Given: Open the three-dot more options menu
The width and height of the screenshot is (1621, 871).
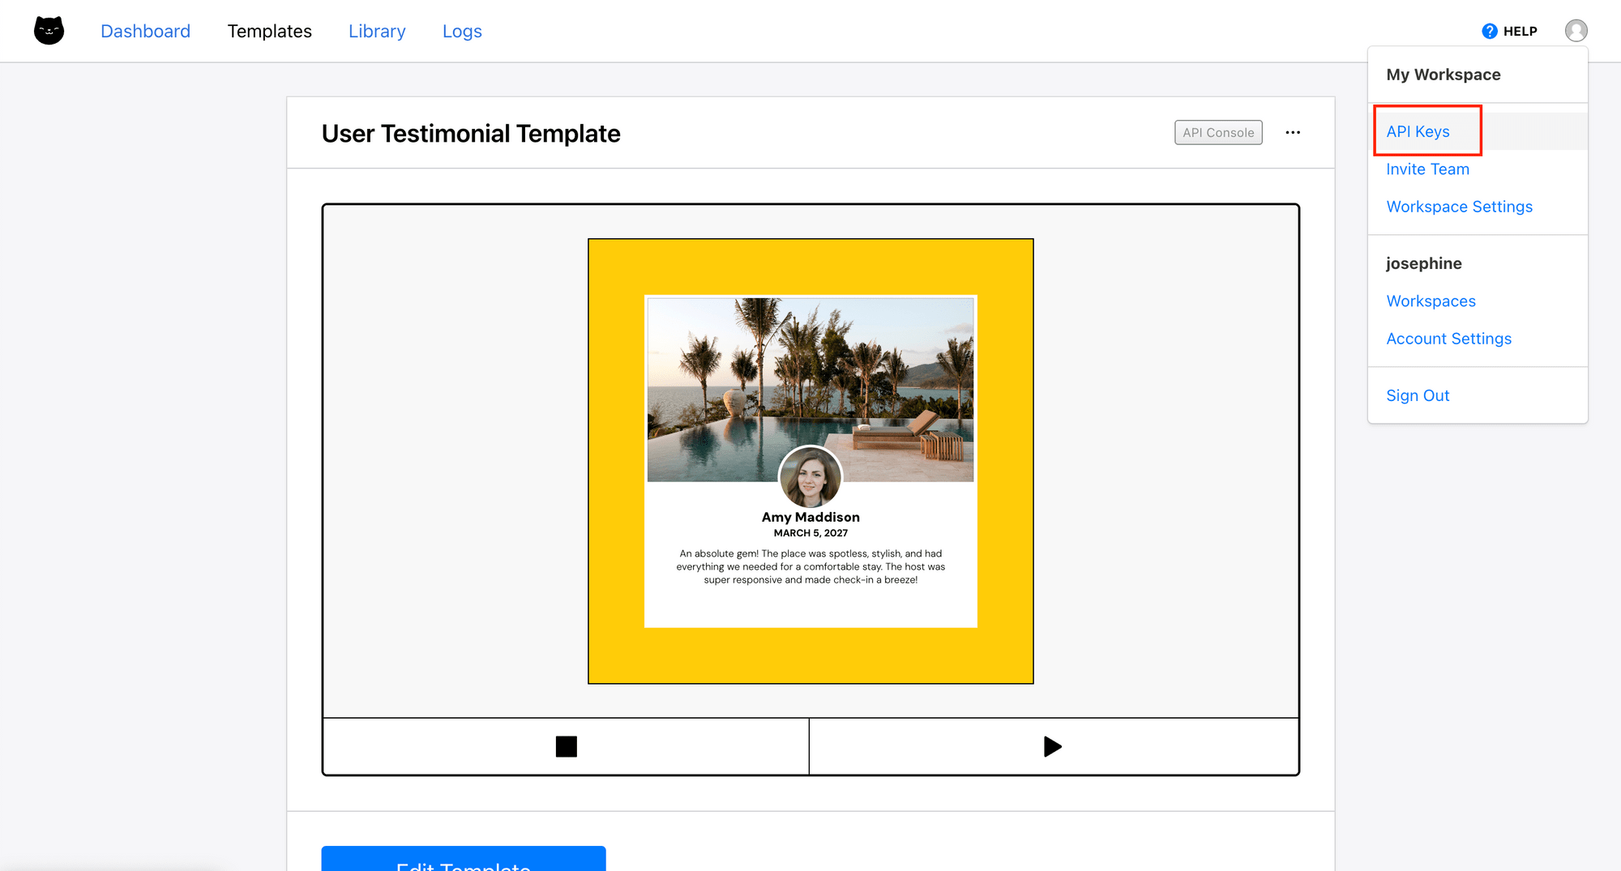Looking at the screenshot, I should click(x=1293, y=133).
